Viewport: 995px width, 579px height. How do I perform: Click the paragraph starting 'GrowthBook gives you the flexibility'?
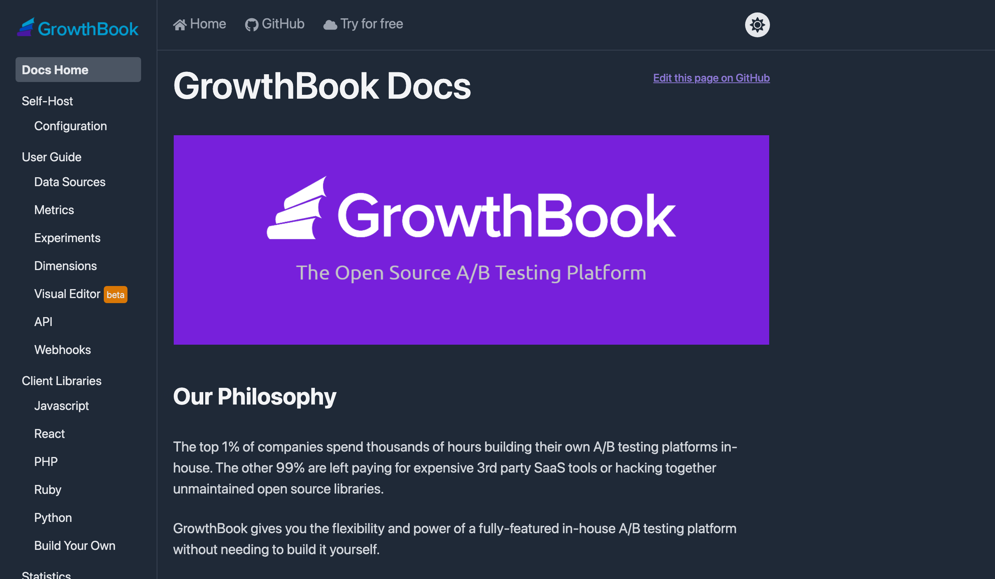tap(454, 539)
